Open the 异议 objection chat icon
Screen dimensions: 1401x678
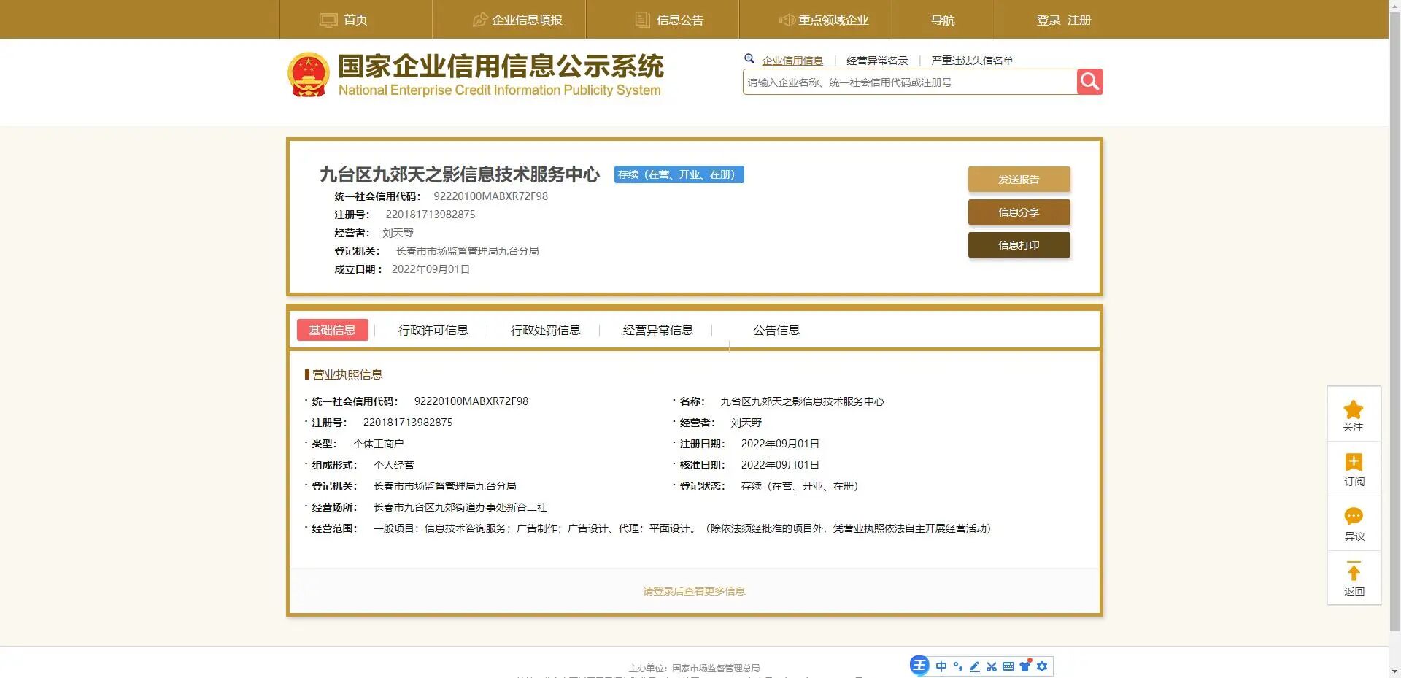tap(1354, 517)
